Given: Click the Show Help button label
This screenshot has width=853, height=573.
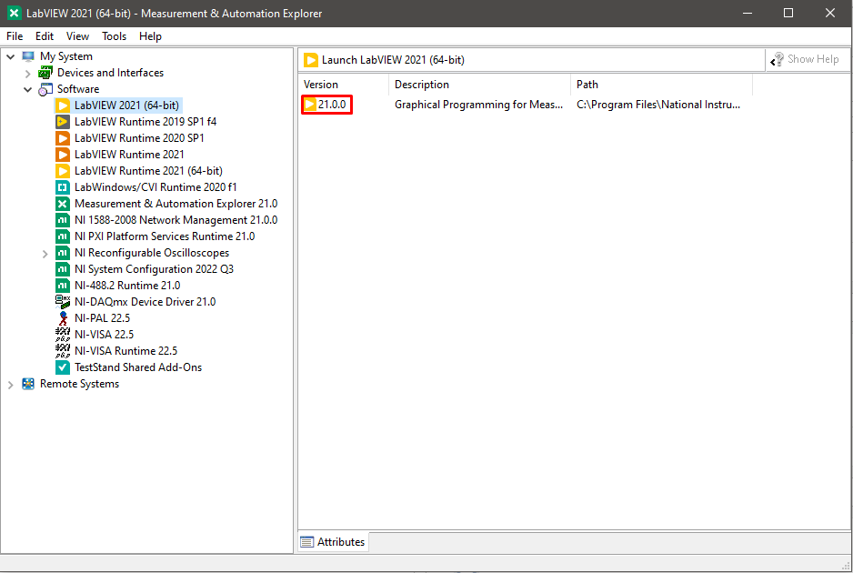Looking at the screenshot, I should click(813, 59).
